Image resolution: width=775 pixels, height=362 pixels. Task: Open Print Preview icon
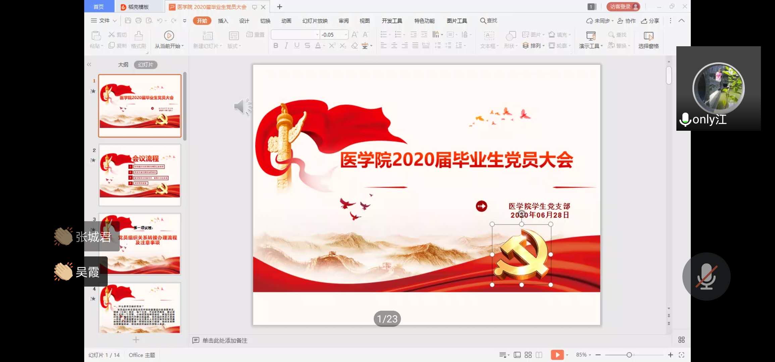click(x=149, y=20)
